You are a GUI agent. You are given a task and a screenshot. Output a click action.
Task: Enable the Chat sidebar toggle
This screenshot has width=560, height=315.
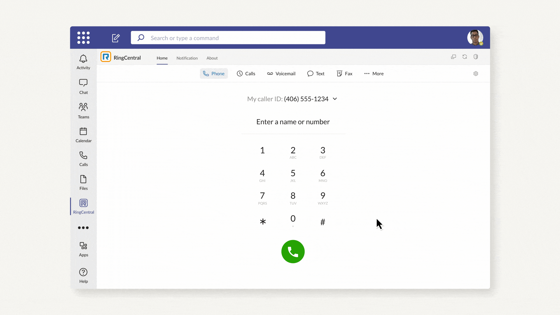83,85
